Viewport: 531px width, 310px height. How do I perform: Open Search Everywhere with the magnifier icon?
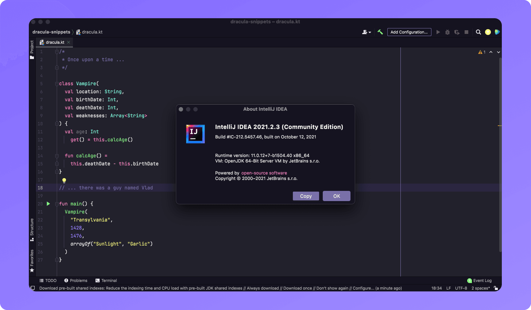click(478, 32)
